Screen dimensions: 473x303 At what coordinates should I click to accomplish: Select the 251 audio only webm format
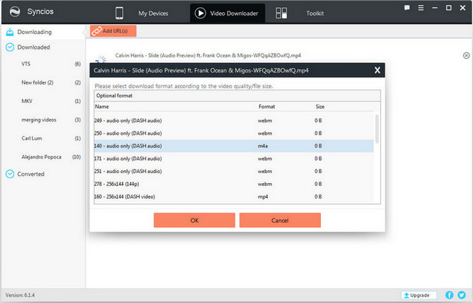click(234, 171)
